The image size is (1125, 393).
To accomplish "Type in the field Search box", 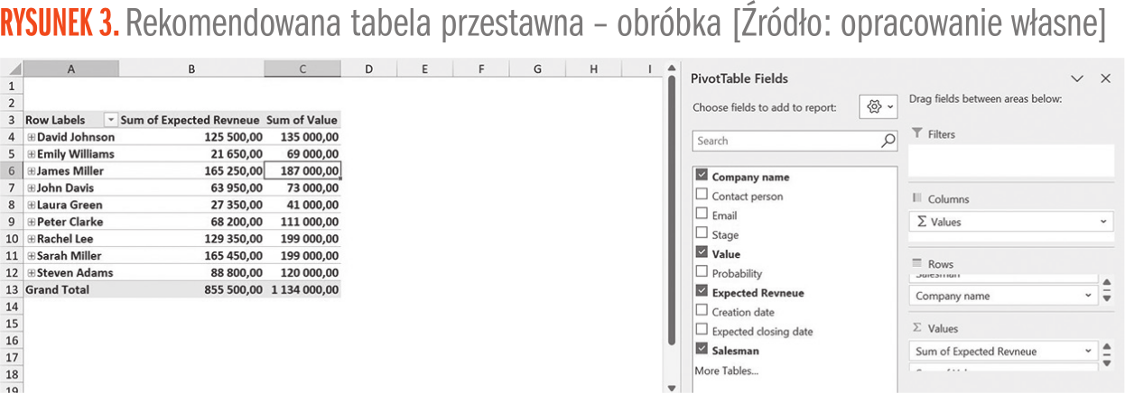I will coord(786,141).
